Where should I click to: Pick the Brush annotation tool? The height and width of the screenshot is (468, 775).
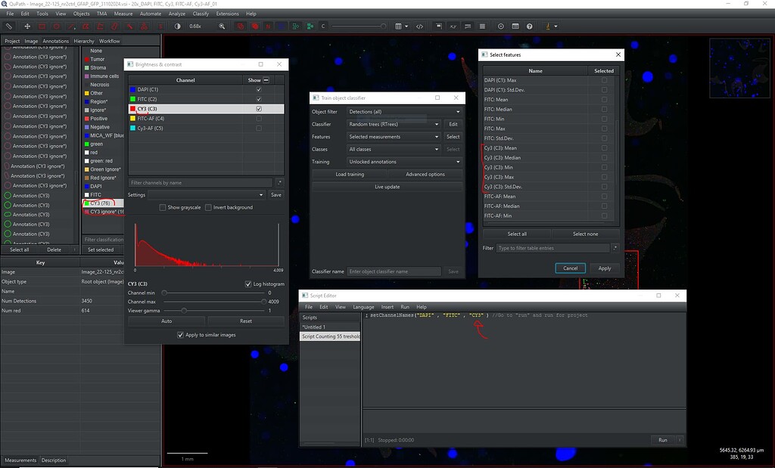[x=114, y=26]
